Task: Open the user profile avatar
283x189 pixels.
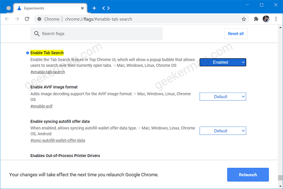Action: (266, 19)
